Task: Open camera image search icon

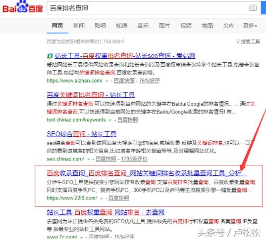Action: pos(253,8)
